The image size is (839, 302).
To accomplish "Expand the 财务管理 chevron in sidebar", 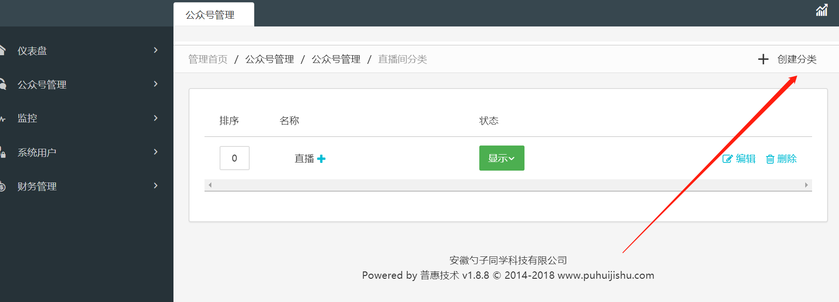I will 156,186.
